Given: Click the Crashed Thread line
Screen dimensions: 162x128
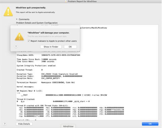Looking at the screenshot, I should [30, 70].
